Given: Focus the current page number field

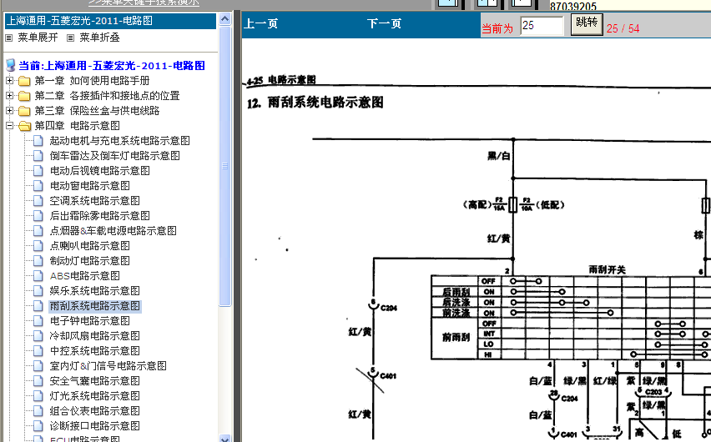Looking at the screenshot, I should (542, 25).
